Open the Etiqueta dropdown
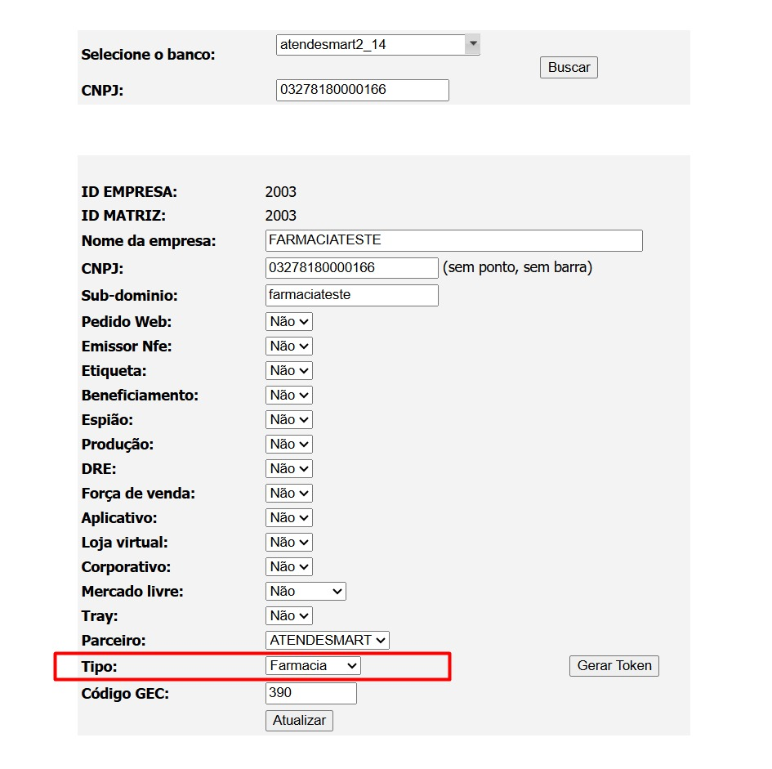 [288, 370]
